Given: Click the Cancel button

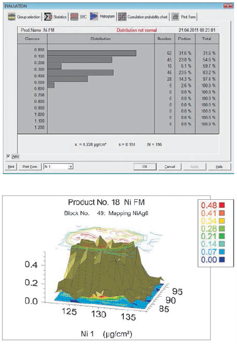Looking at the screenshot, I should point(170,167).
